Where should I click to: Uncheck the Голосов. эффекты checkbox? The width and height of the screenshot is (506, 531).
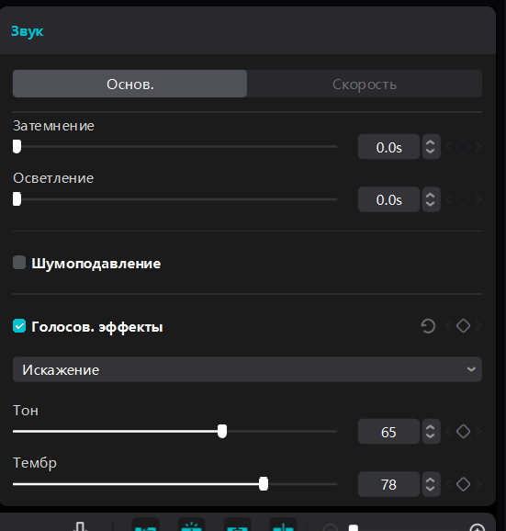[19, 326]
